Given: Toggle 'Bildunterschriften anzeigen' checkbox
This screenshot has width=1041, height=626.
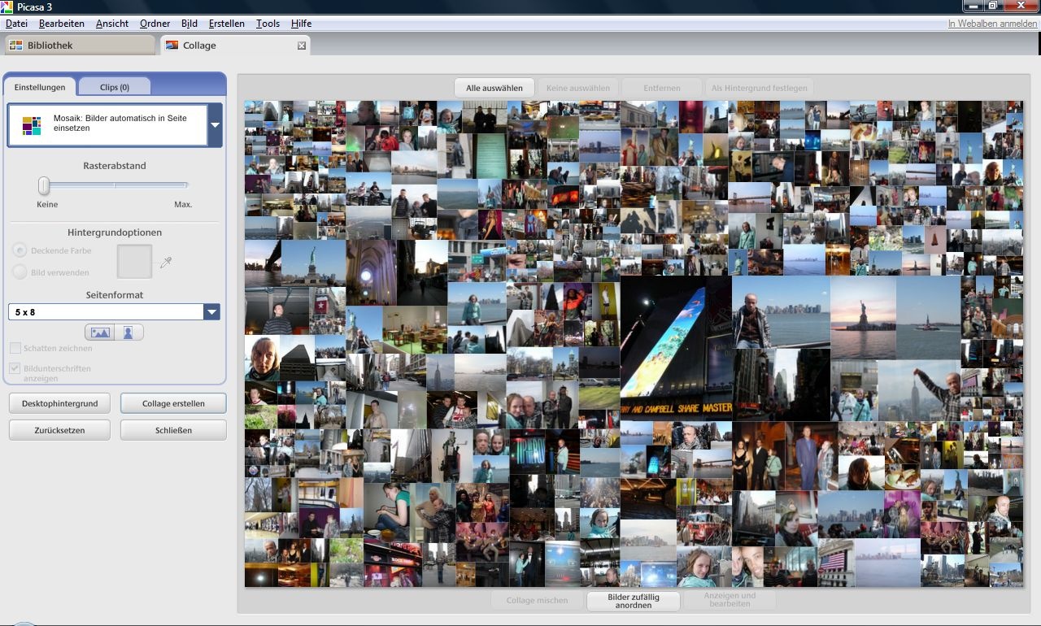Looking at the screenshot, I should (15, 368).
